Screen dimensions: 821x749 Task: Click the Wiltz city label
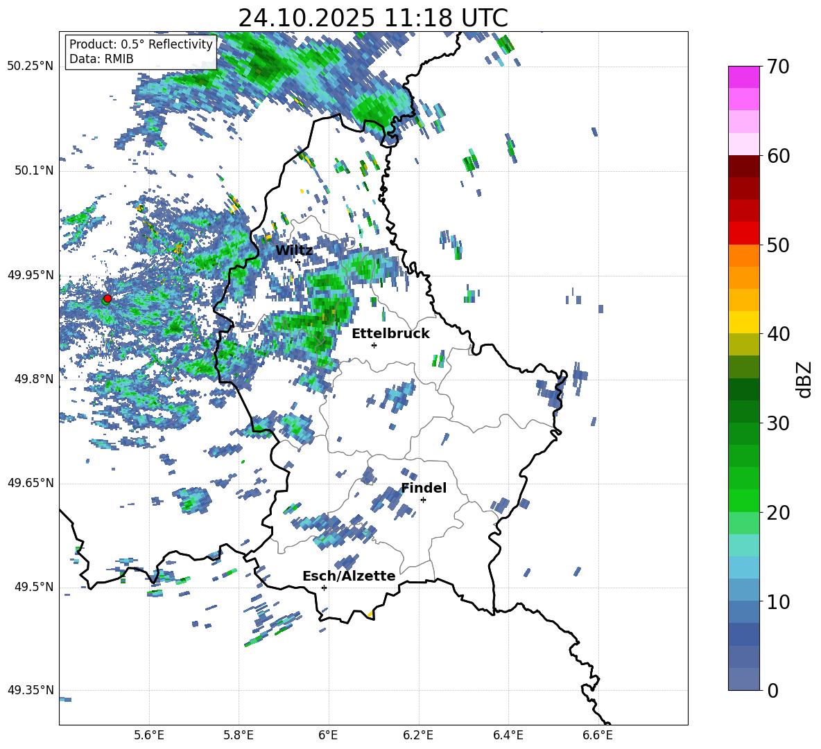[294, 251]
